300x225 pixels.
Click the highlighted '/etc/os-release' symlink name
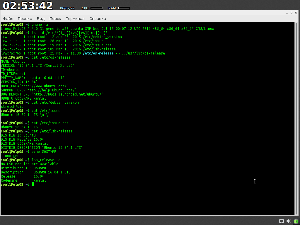[98, 53]
